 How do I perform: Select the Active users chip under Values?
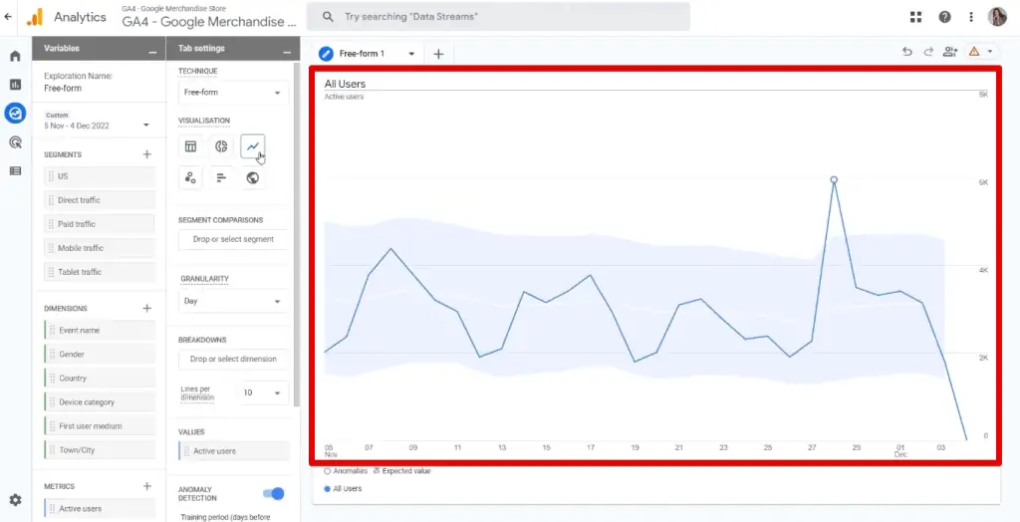coord(233,451)
